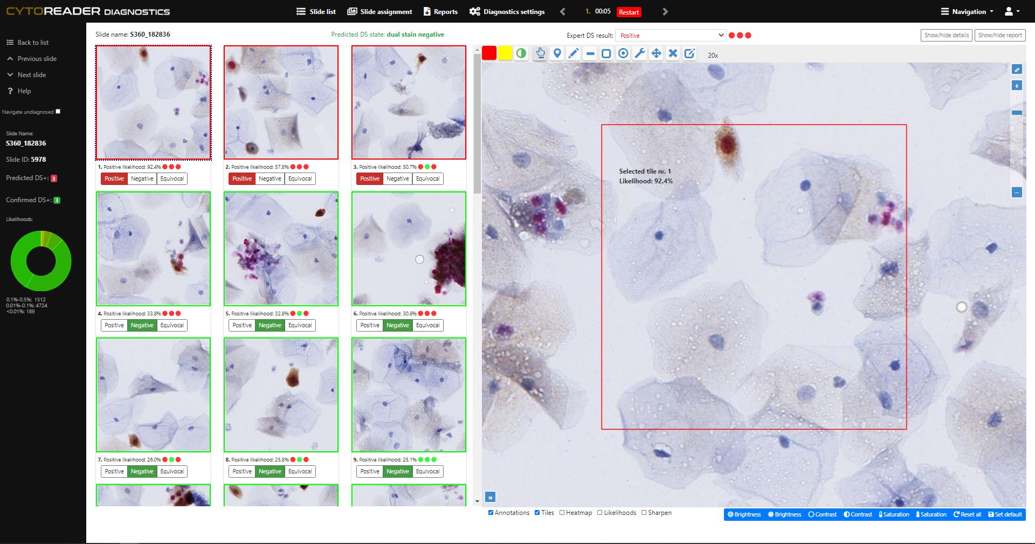Open the Expert DS result dropdown
The height and width of the screenshot is (544, 1035).
671,35
